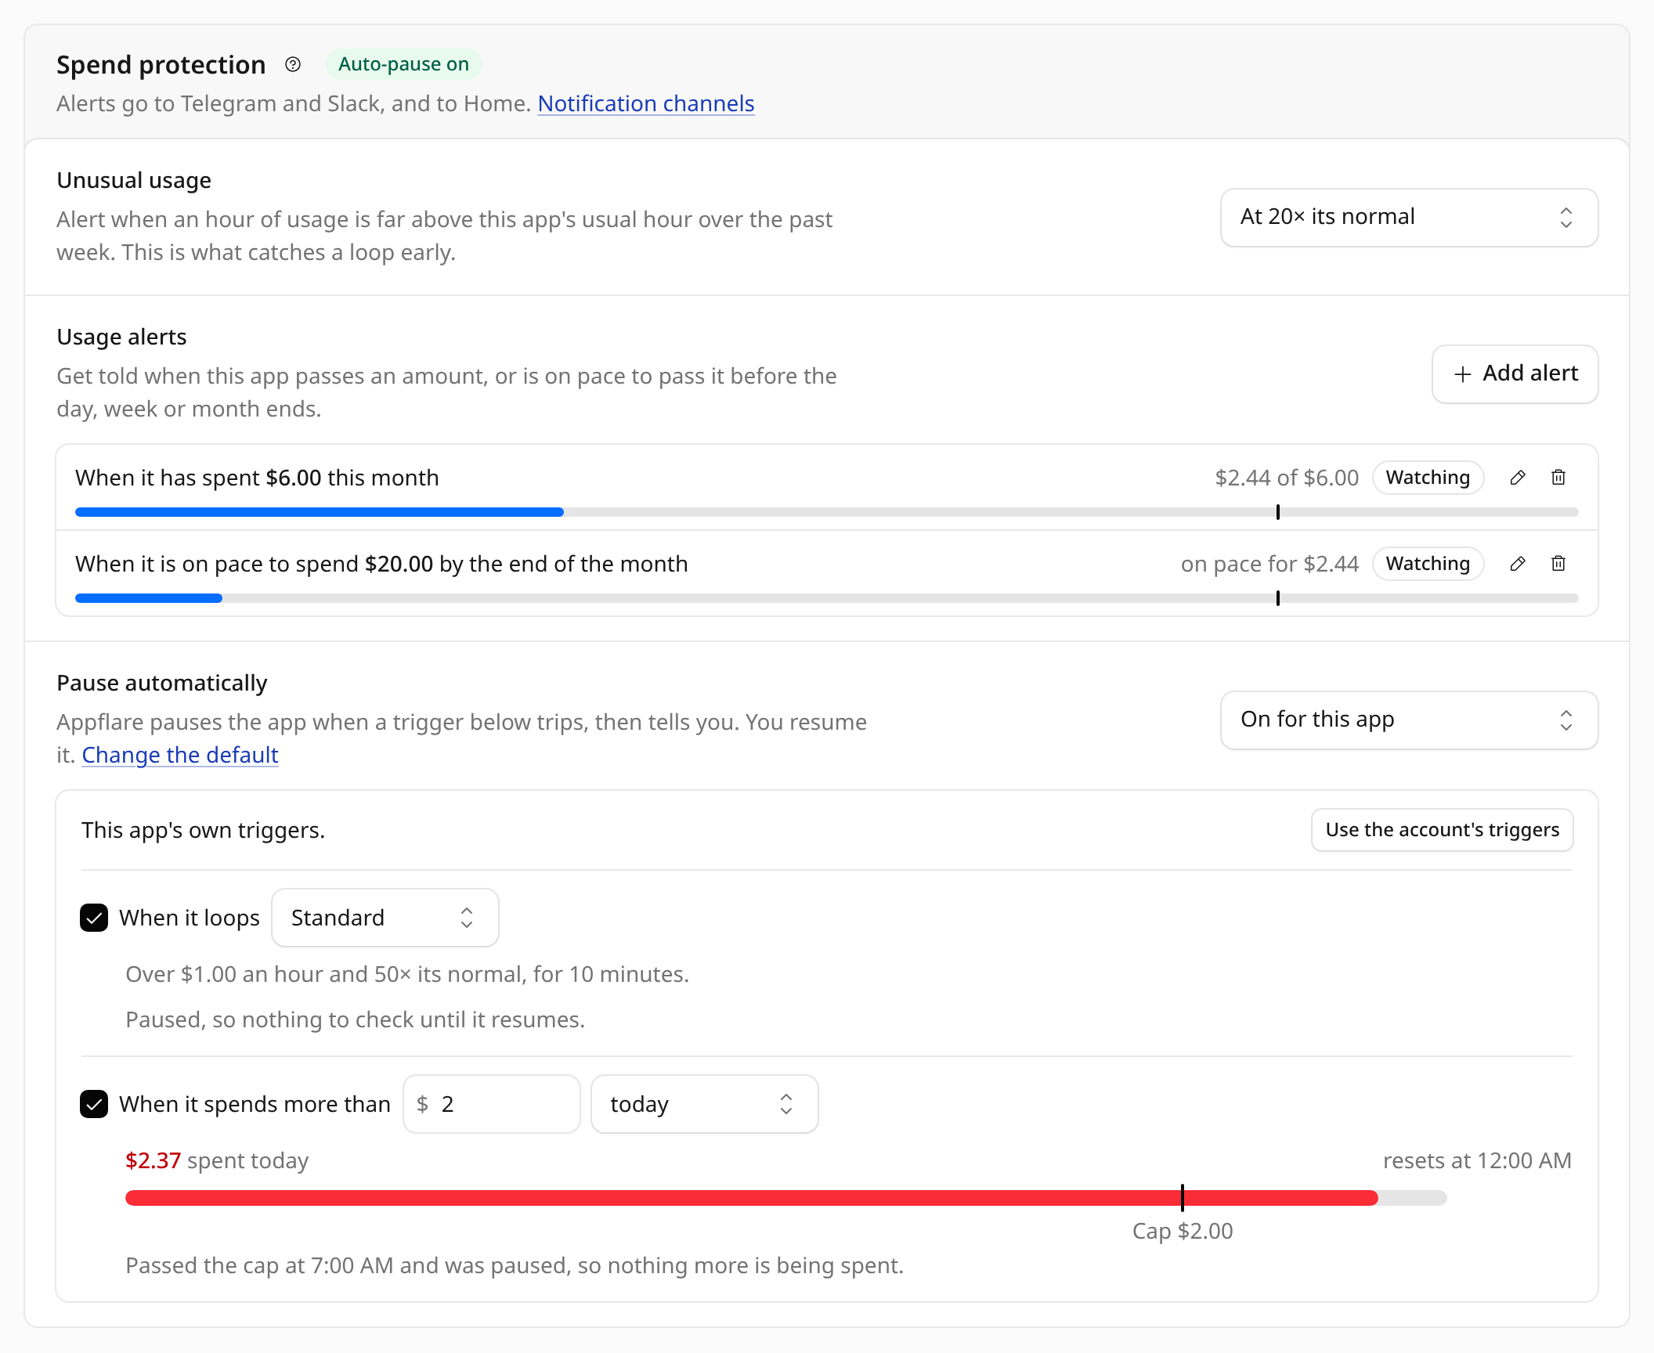Open the Standard loop sensitivity dropdown

click(x=385, y=918)
